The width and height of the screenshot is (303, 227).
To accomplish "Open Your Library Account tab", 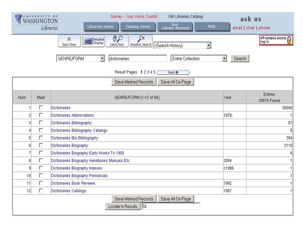I will (175, 26).
